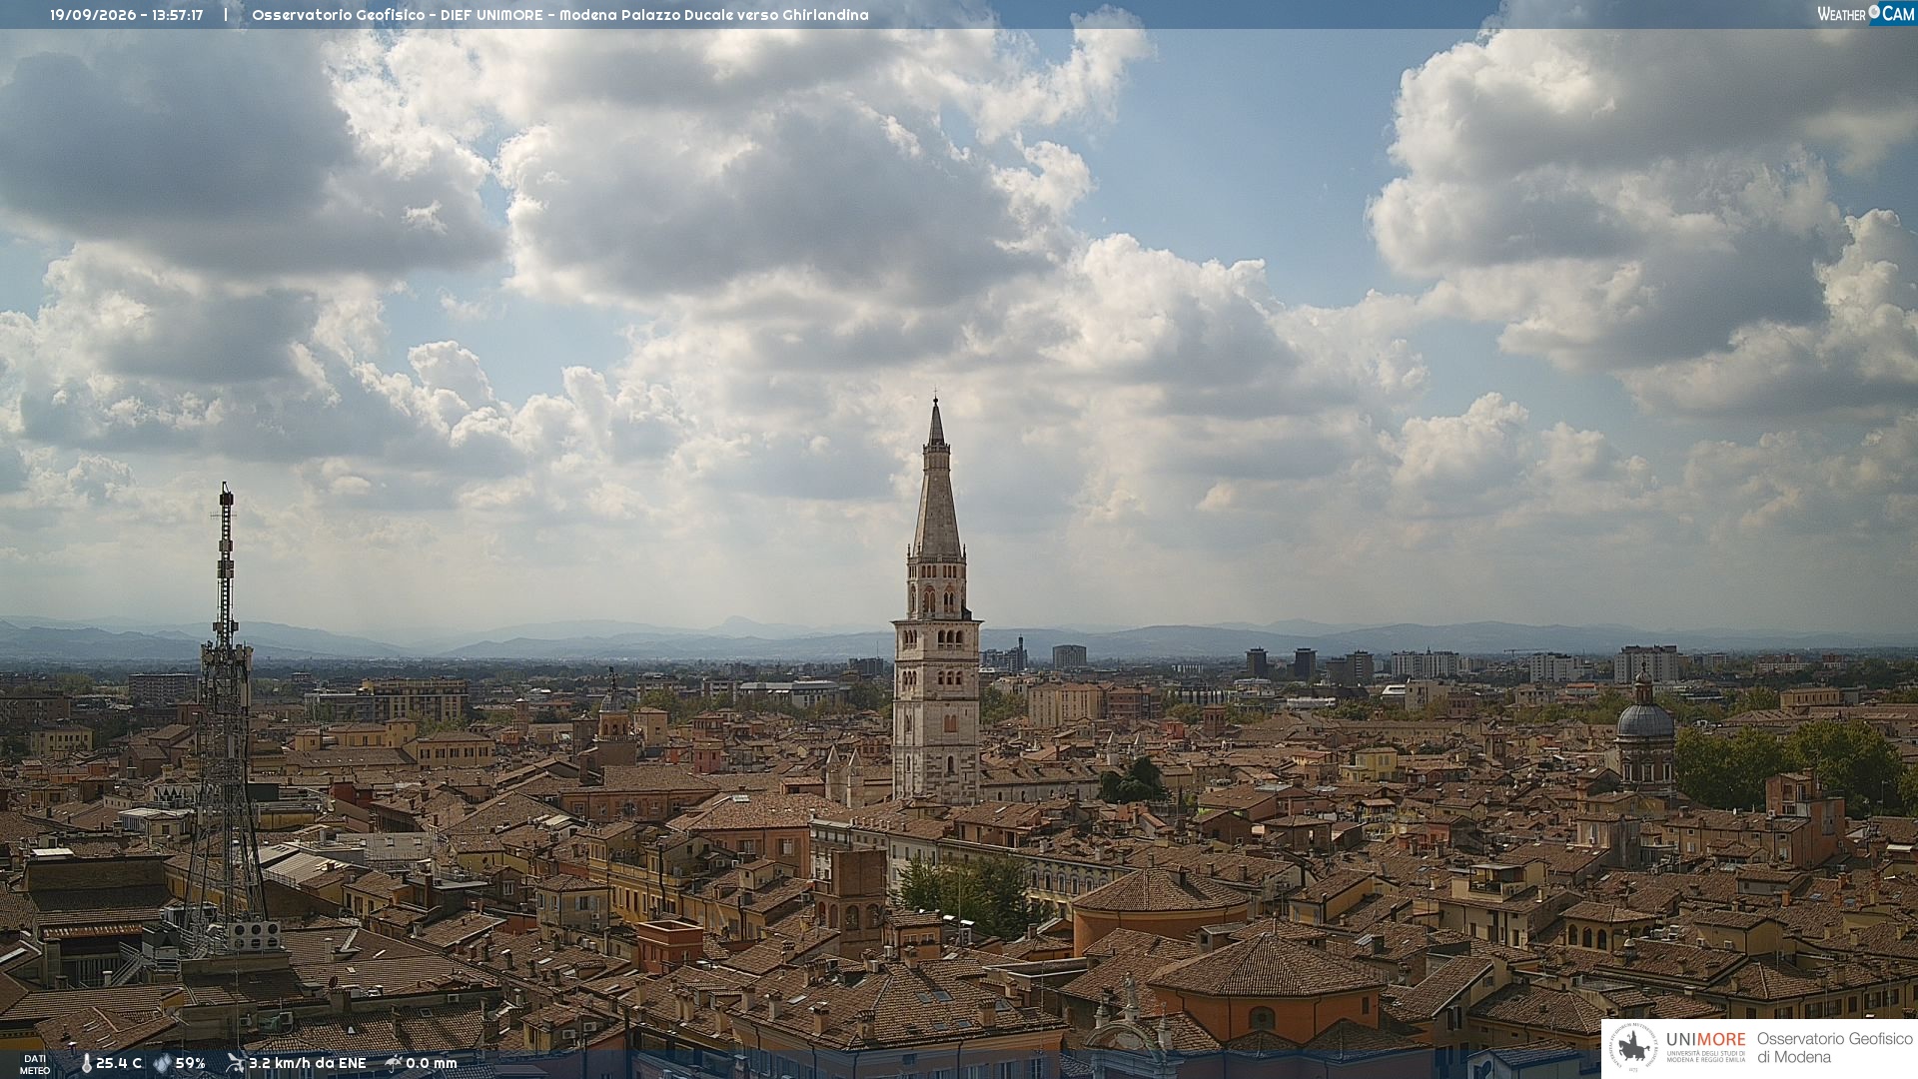The height and width of the screenshot is (1079, 1918).
Task: Click the rain umbrella precipitation icon
Action: (x=394, y=1063)
